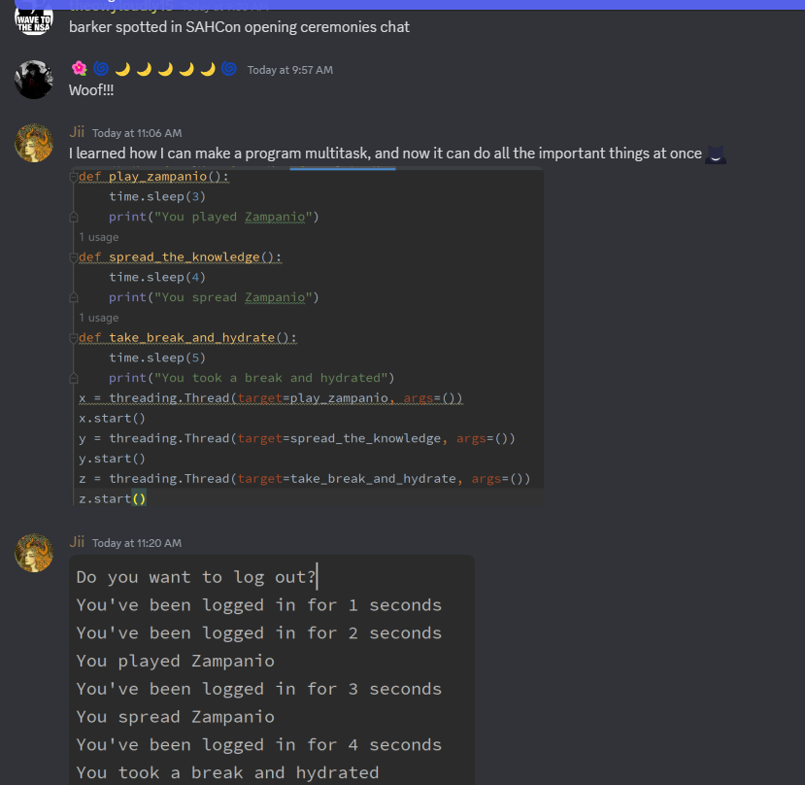Click the "Today at 11:20 AM" timestamp
This screenshot has width=805, height=785.
137,543
